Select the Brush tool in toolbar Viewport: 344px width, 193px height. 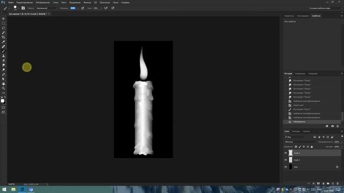(3, 51)
